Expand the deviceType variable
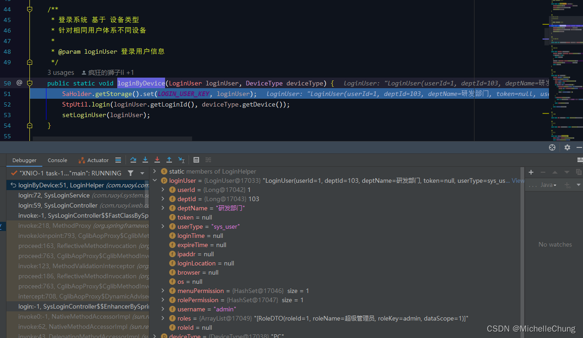The width and height of the screenshot is (583, 338). click(154, 336)
